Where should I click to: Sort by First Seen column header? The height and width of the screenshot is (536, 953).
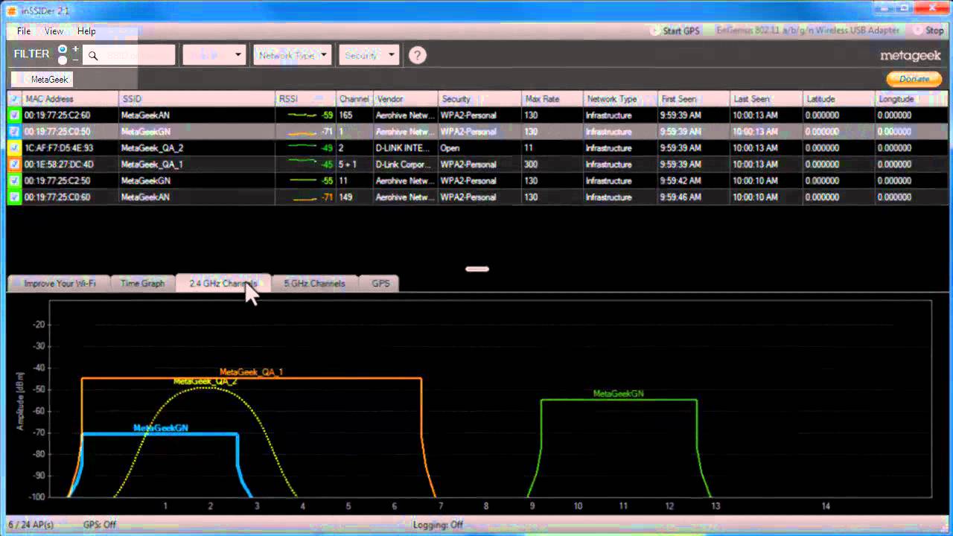694,99
